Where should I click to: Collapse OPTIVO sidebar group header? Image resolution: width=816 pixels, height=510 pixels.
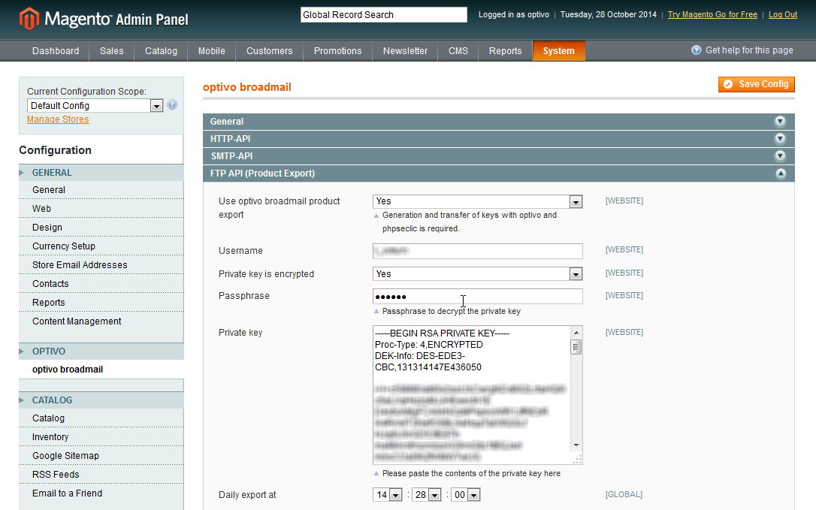(101, 352)
